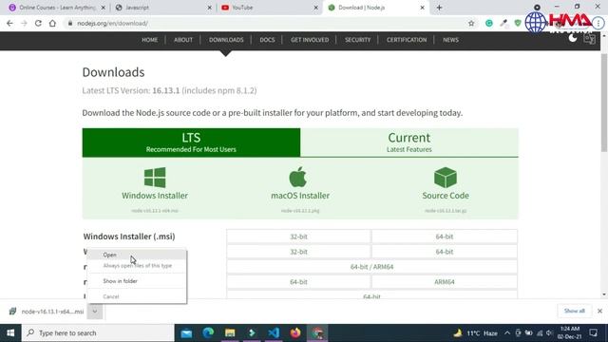Click the green extension icon in the toolbar
The width and height of the screenshot is (608, 342).
[489, 23]
